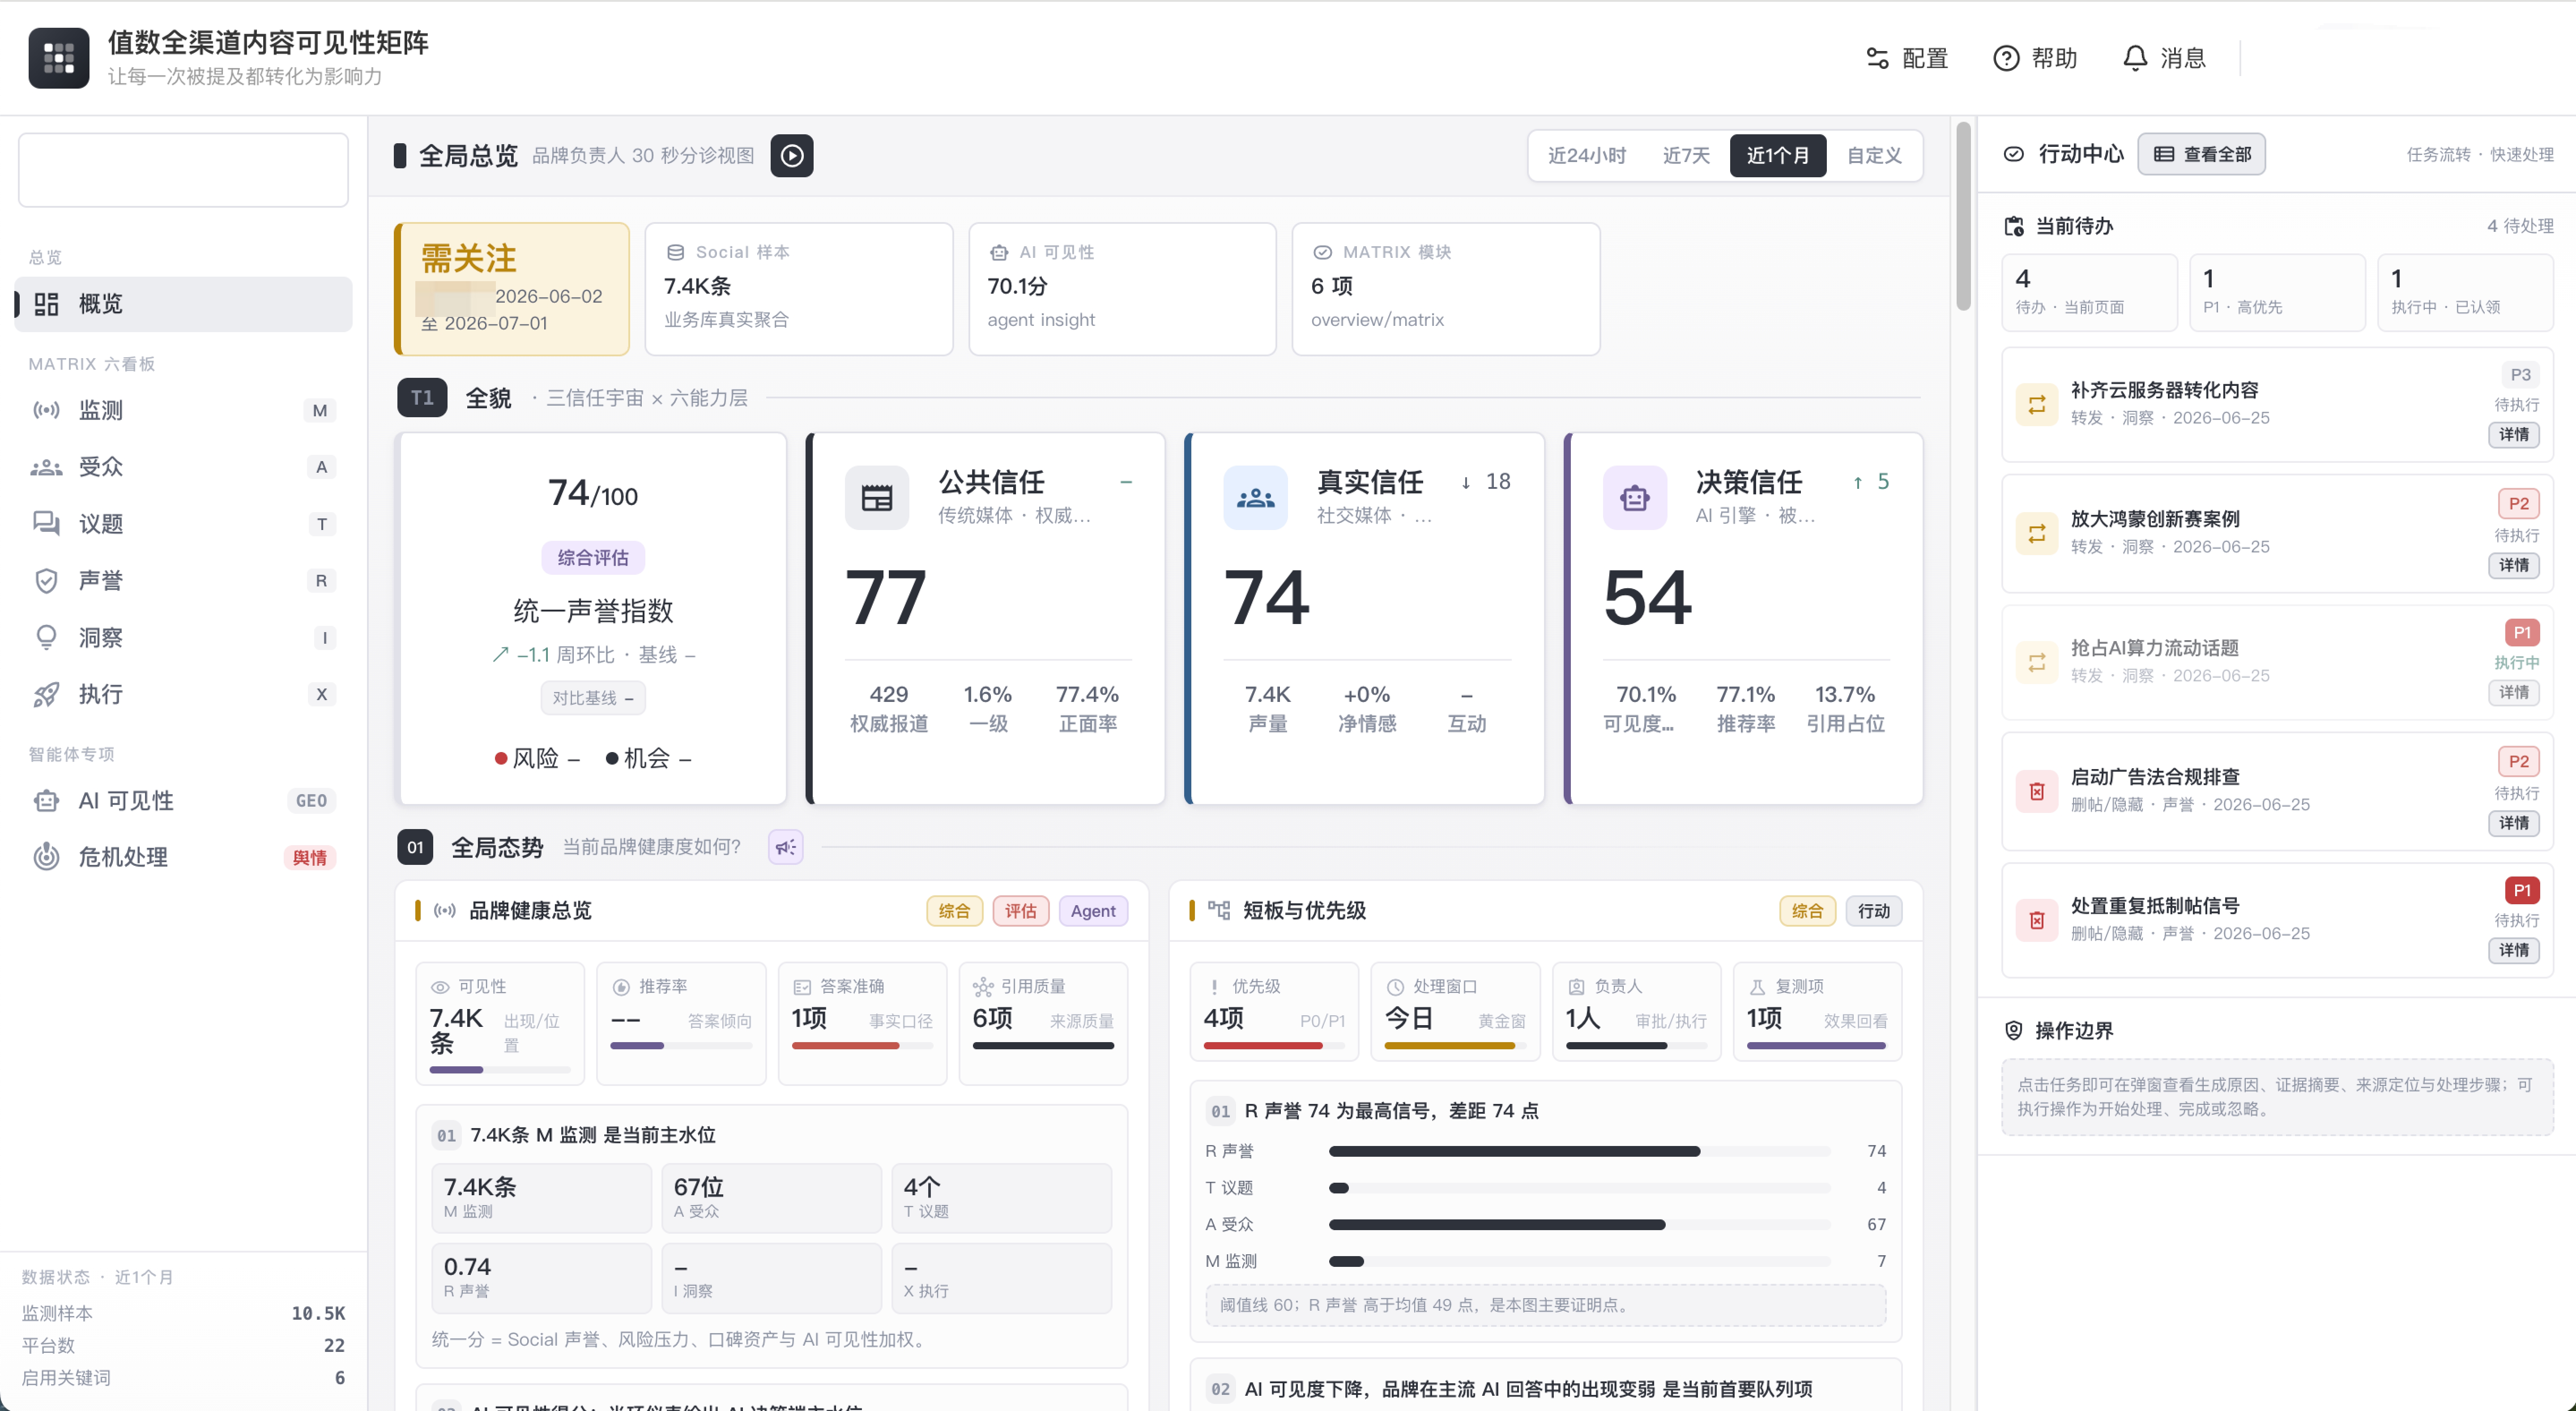The height and width of the screenshot is (1411, 2576).
Task: Click 引用质量 metric icon
Action: pos(983,987)
